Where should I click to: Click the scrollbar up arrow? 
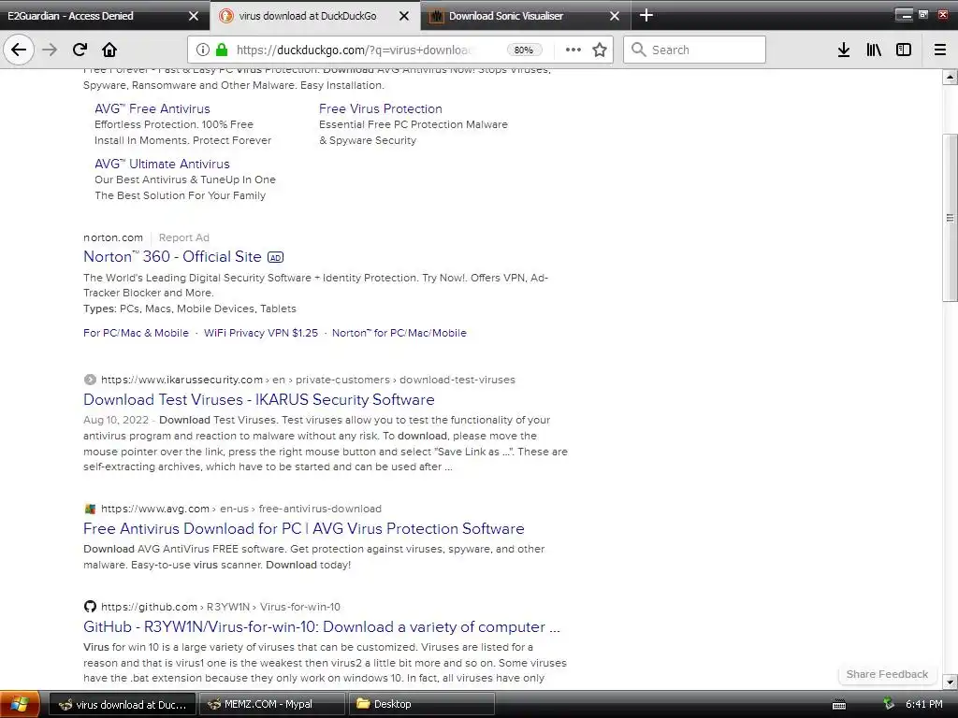[950, 77]
